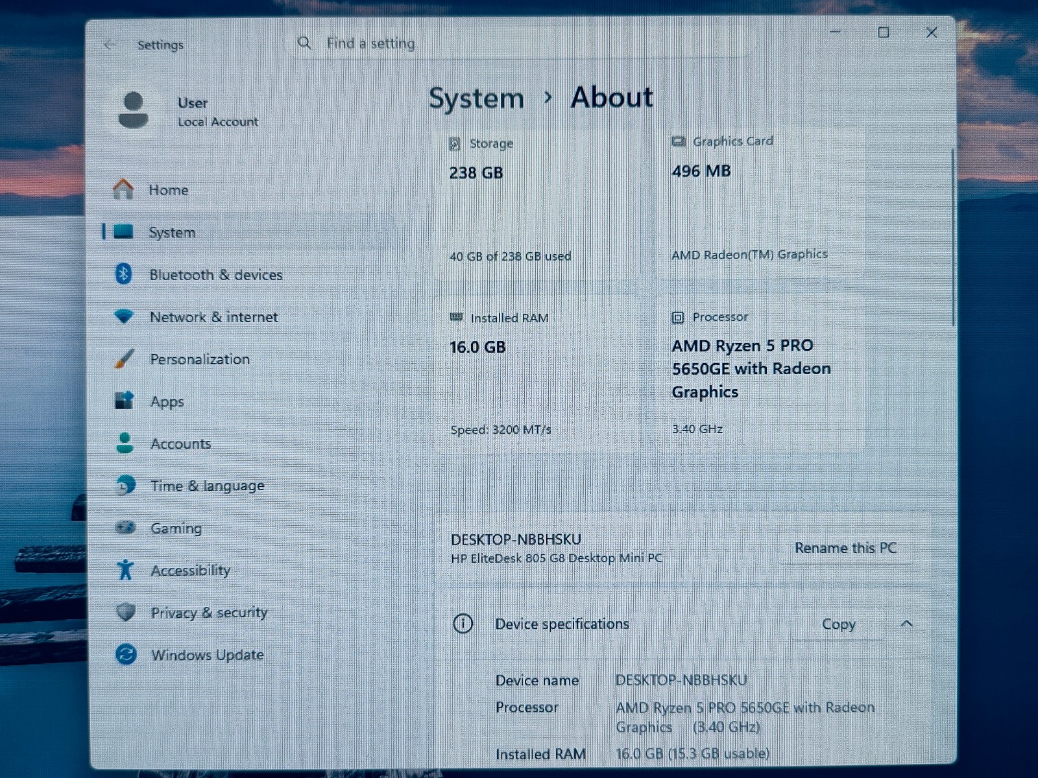Click the Device name value in specifications

[681, 680]
